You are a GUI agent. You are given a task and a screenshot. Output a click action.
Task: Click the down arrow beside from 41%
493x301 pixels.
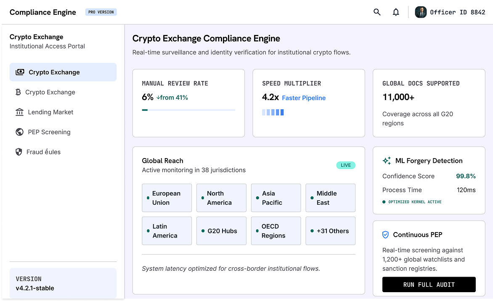click(x=158, y=98)
